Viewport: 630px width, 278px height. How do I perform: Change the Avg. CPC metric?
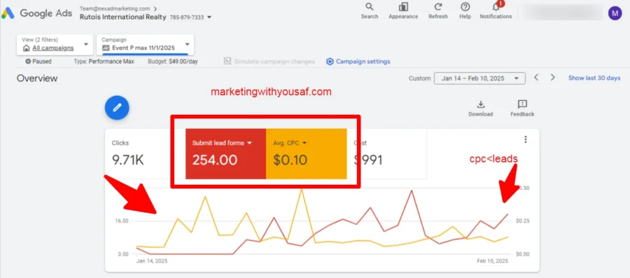point(290,143)
